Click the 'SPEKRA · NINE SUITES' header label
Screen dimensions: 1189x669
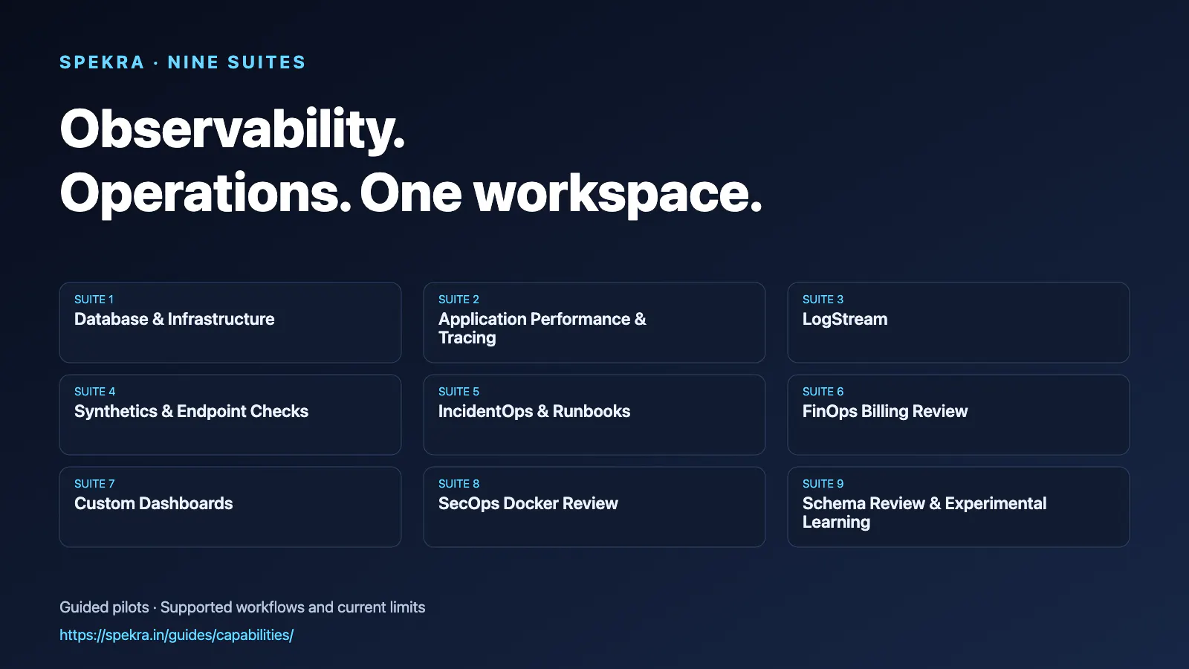pos(183,62)
